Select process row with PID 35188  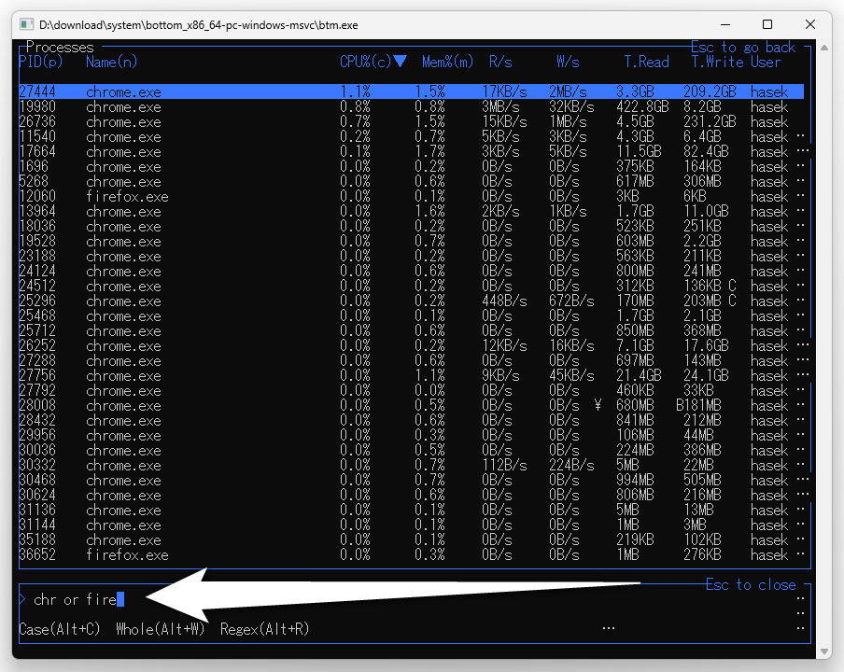point(411,539)
